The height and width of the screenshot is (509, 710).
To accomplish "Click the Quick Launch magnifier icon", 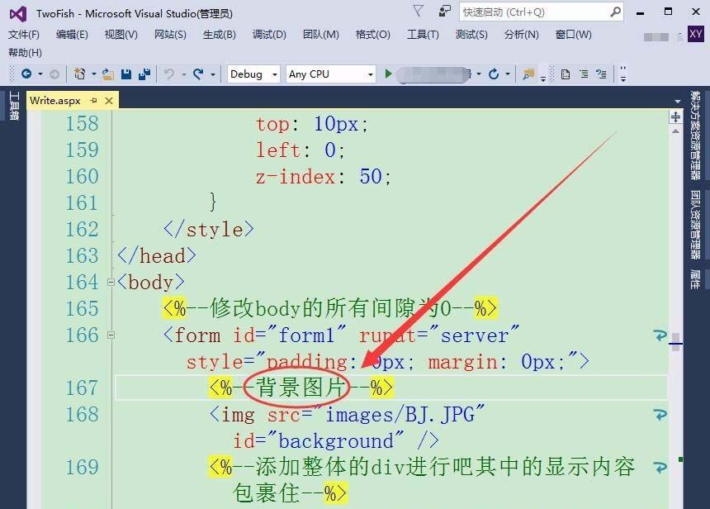I will point(615,12).
